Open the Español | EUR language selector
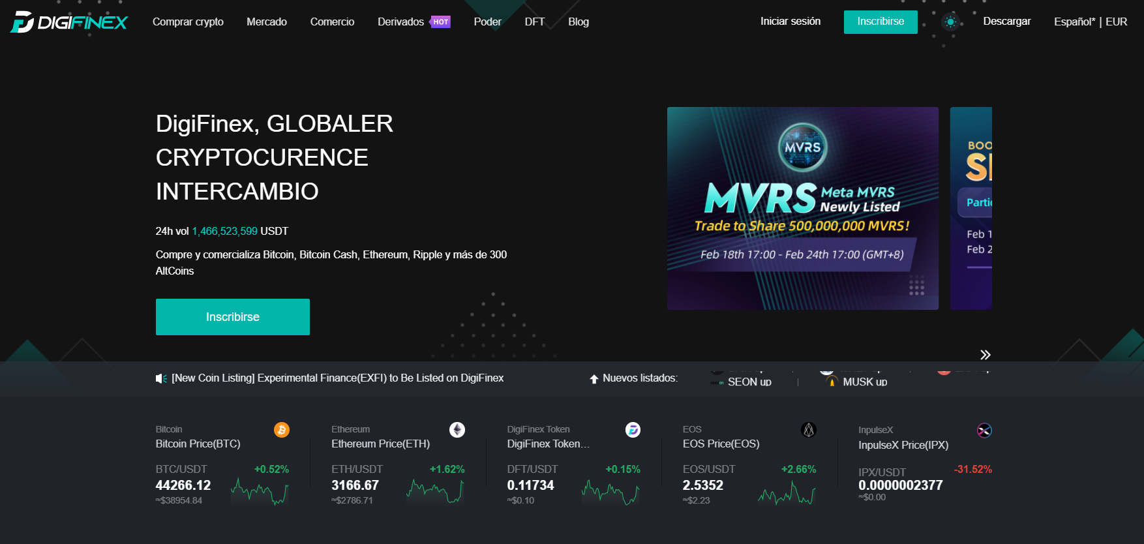The width and height of the screenshot is (1144, 544). click(1091, 22)
